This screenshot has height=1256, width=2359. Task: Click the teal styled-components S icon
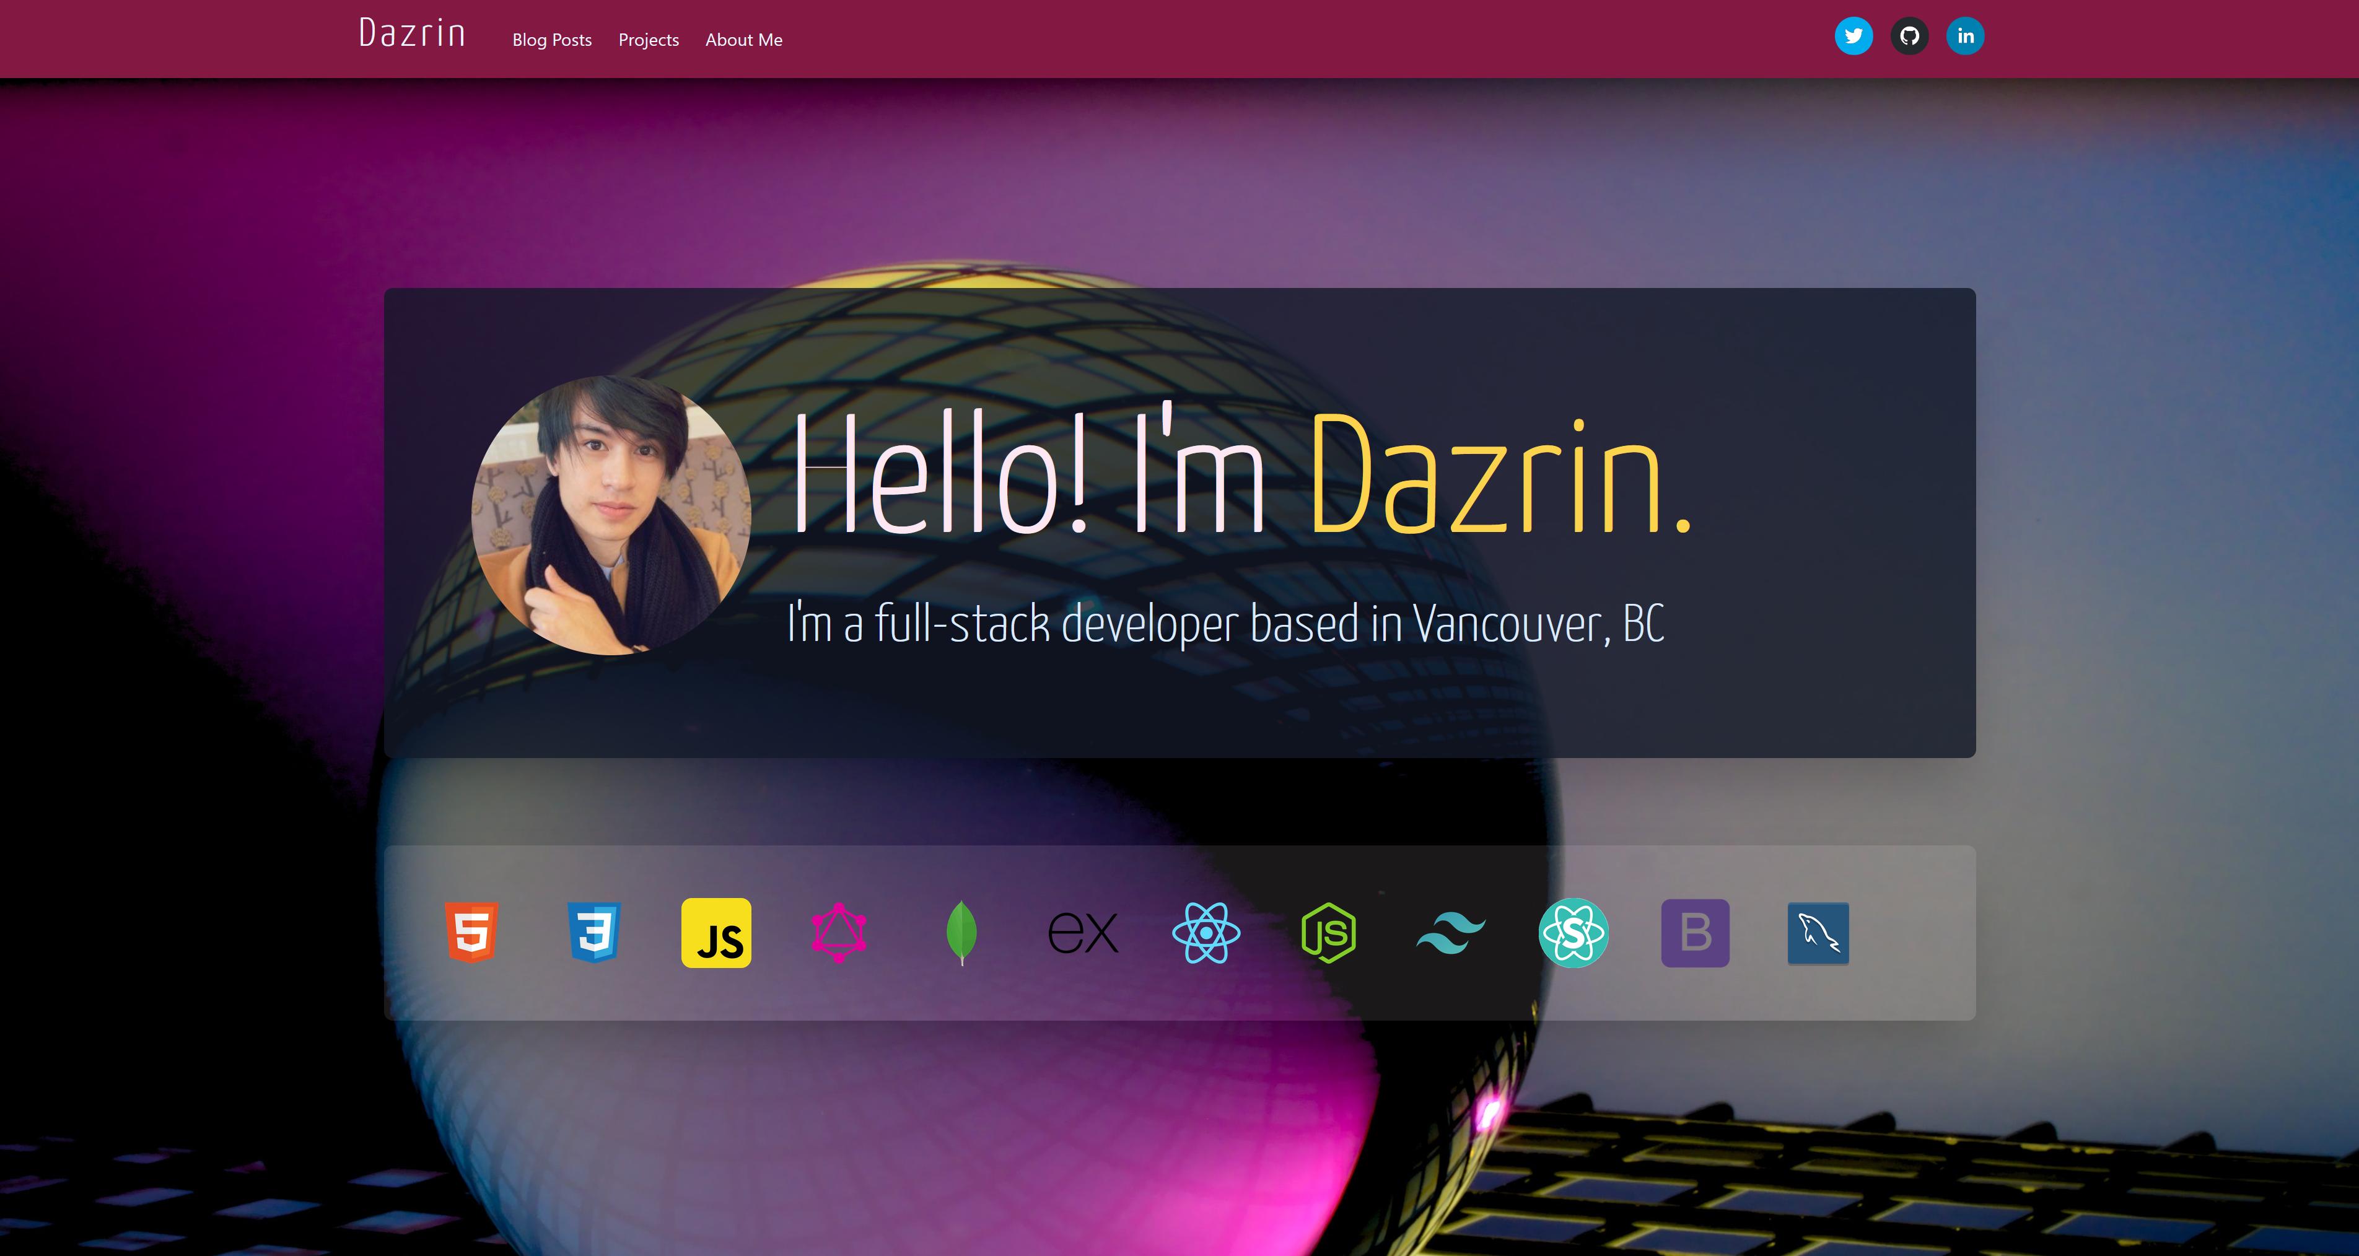pos(1573,933)
